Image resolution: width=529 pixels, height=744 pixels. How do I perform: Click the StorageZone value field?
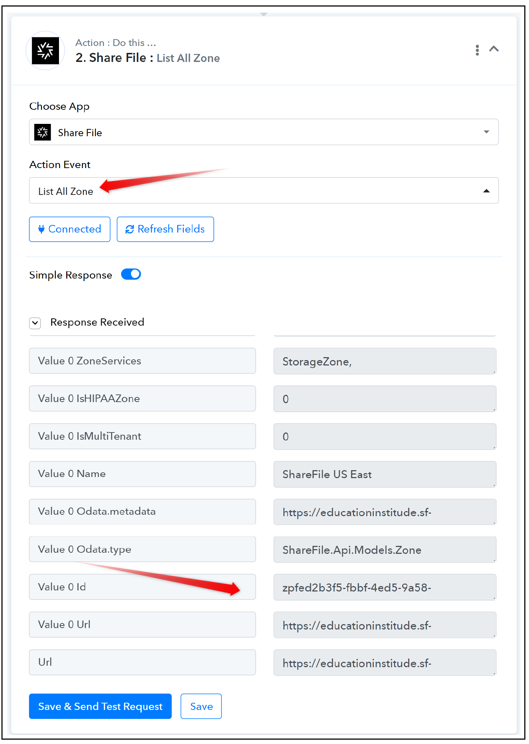point(385,361)
